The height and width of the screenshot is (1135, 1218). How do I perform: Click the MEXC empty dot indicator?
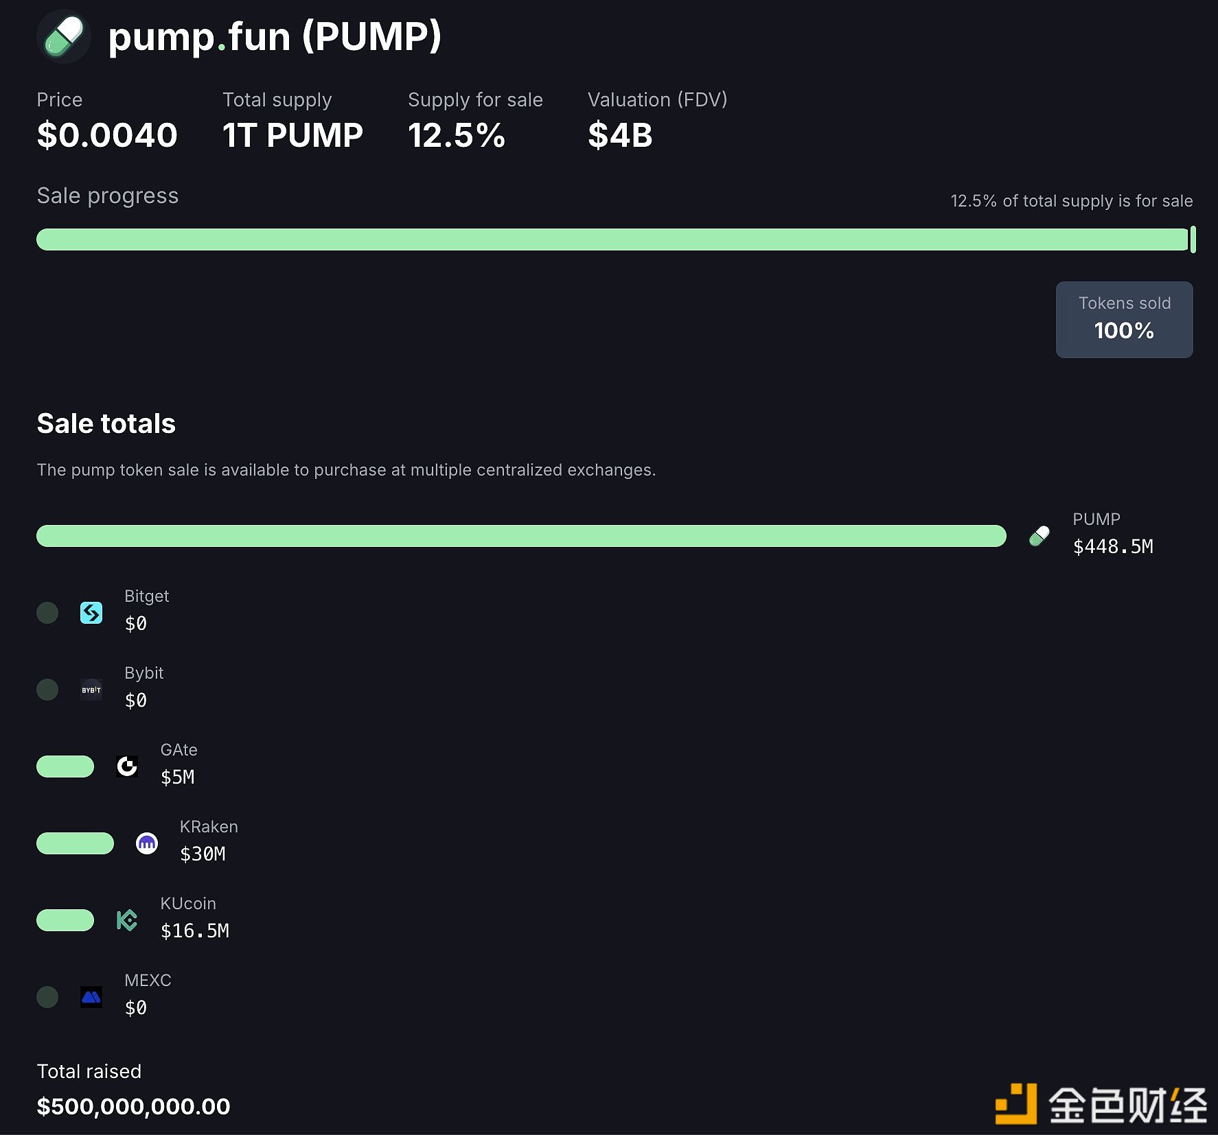point(47,997)
